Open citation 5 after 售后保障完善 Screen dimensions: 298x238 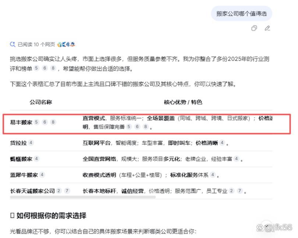pyautogui.click(x=129, y=126)
